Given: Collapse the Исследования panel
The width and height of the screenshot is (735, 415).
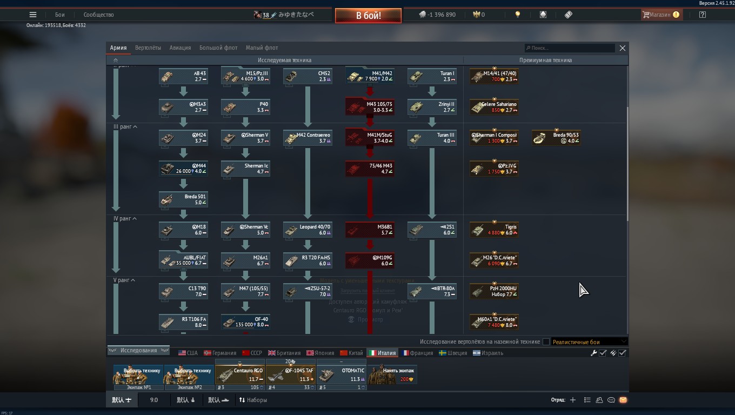Looking at the screenshot, I should tap(138, 350).
